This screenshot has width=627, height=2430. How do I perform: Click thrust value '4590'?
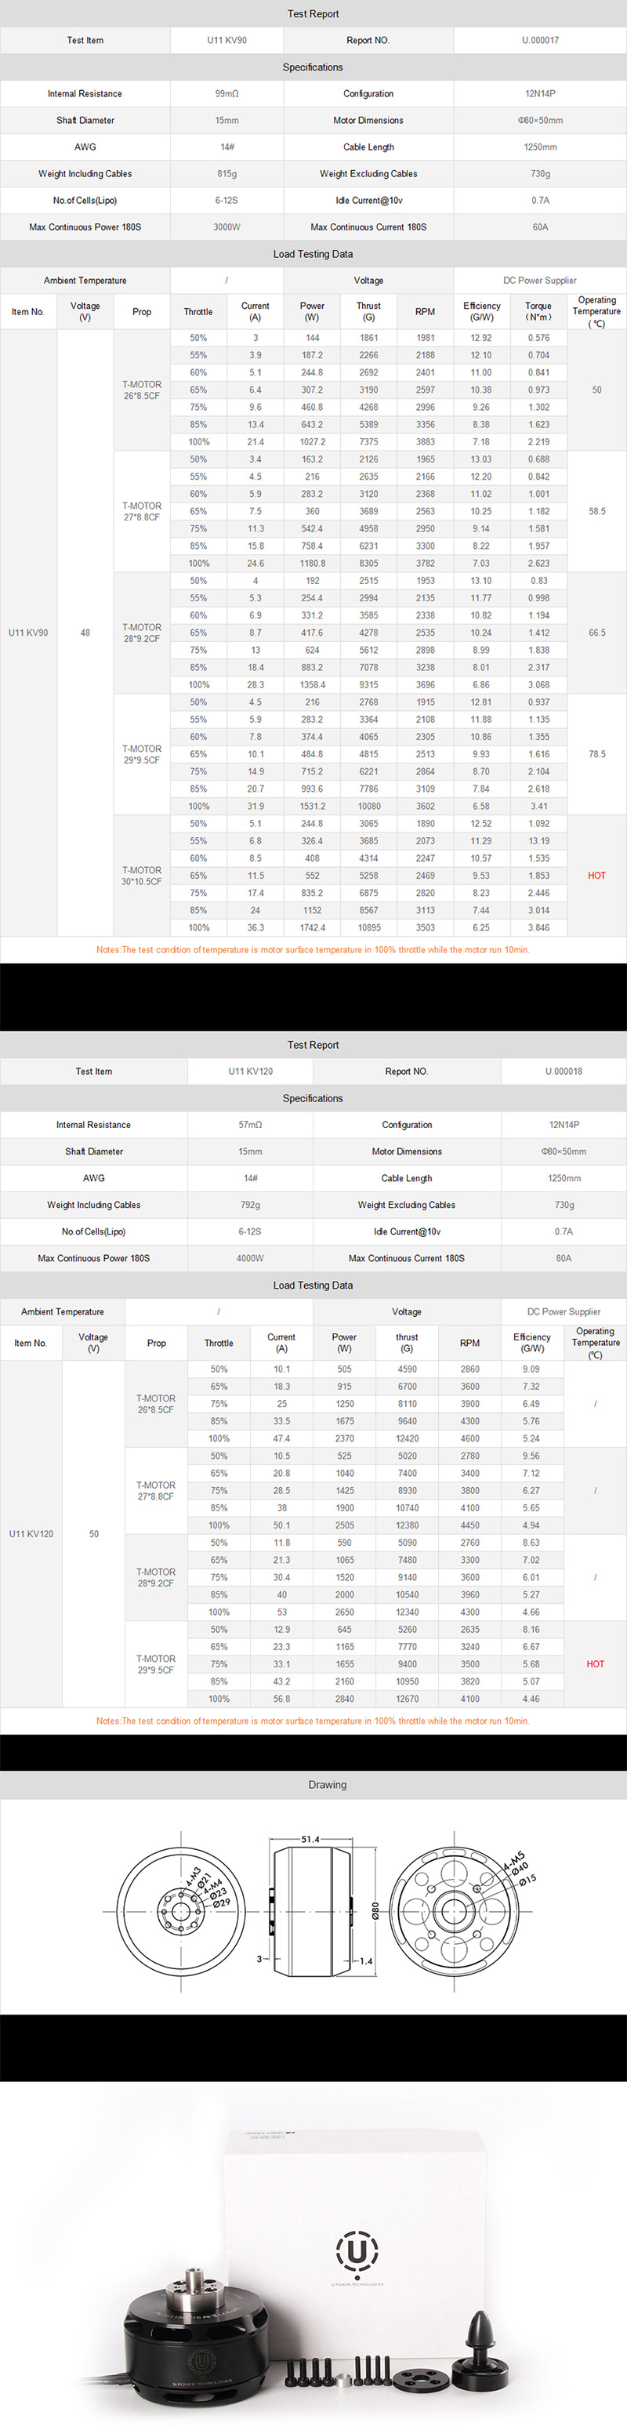coord(408,1369)
